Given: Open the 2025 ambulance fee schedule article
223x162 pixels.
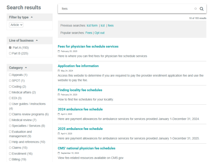Looking at the screenshot, I should (x=80, y=129).
